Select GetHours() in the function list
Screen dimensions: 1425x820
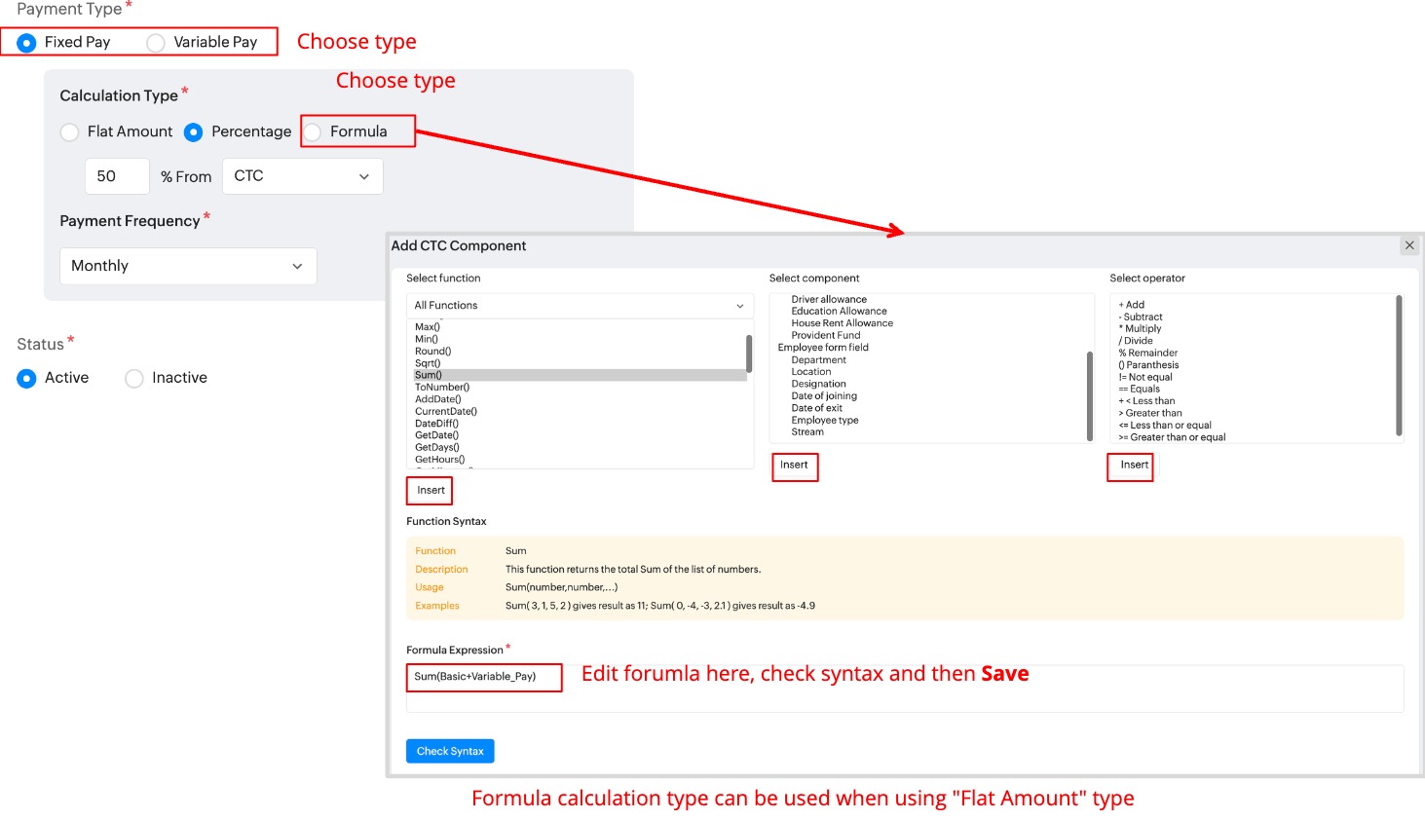[440, 460]
